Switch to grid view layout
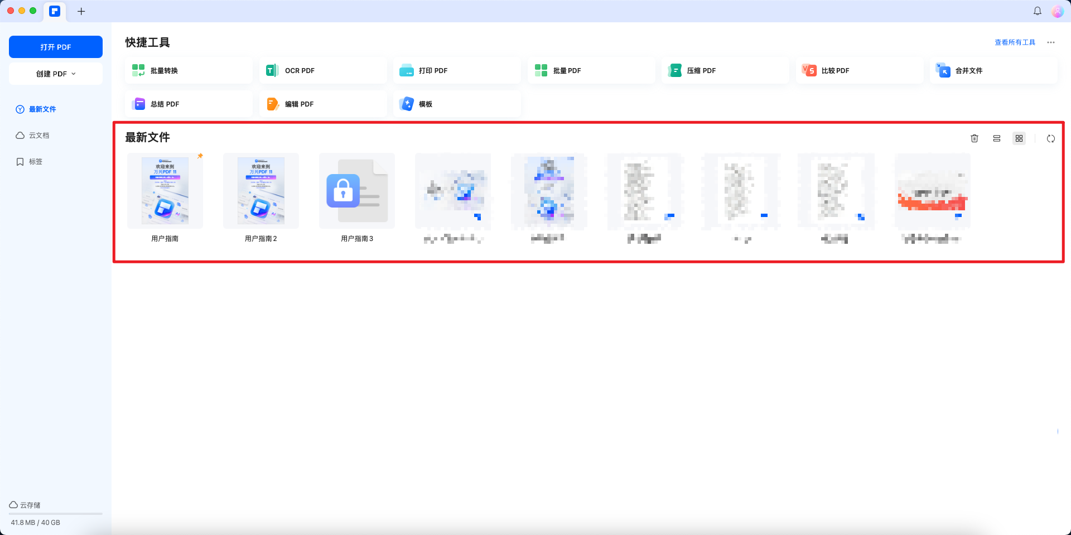Image resolution: width=1071 pixels, height=535 pixels. 1019,138
